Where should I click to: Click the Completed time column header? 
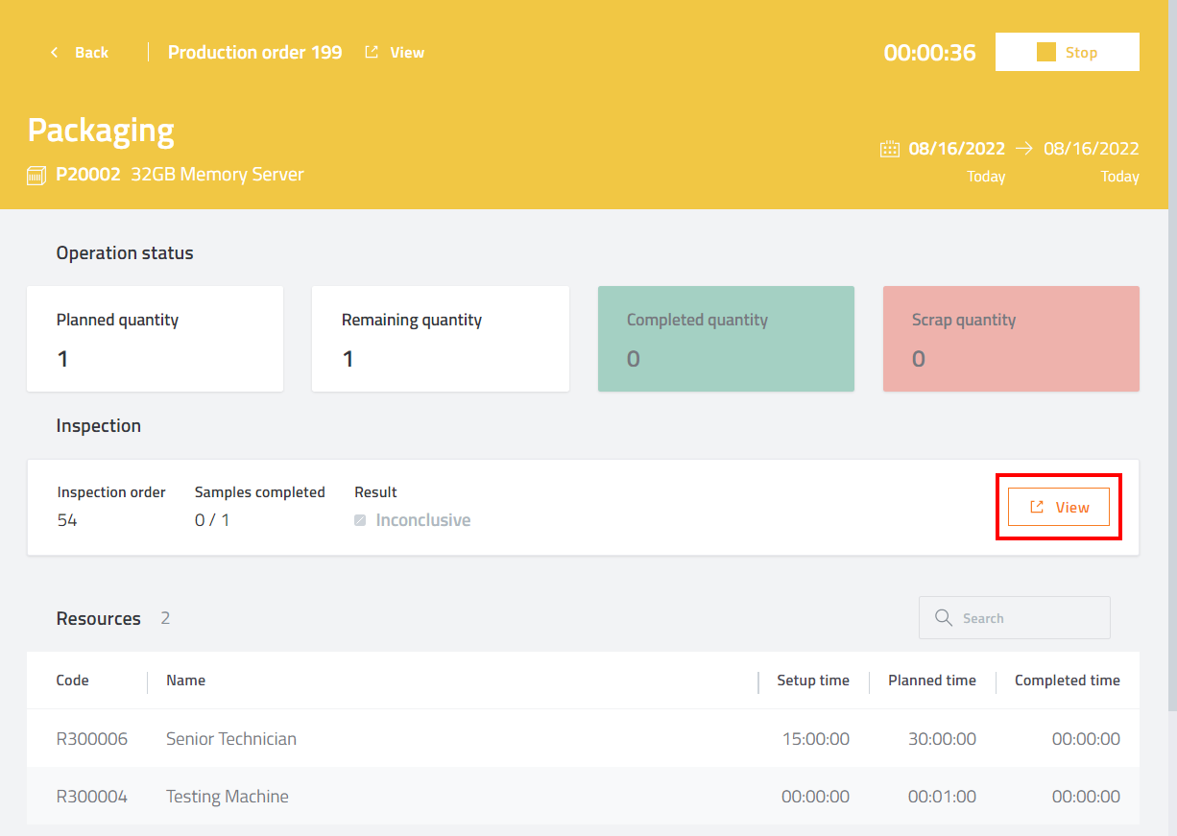point(1067,681)
